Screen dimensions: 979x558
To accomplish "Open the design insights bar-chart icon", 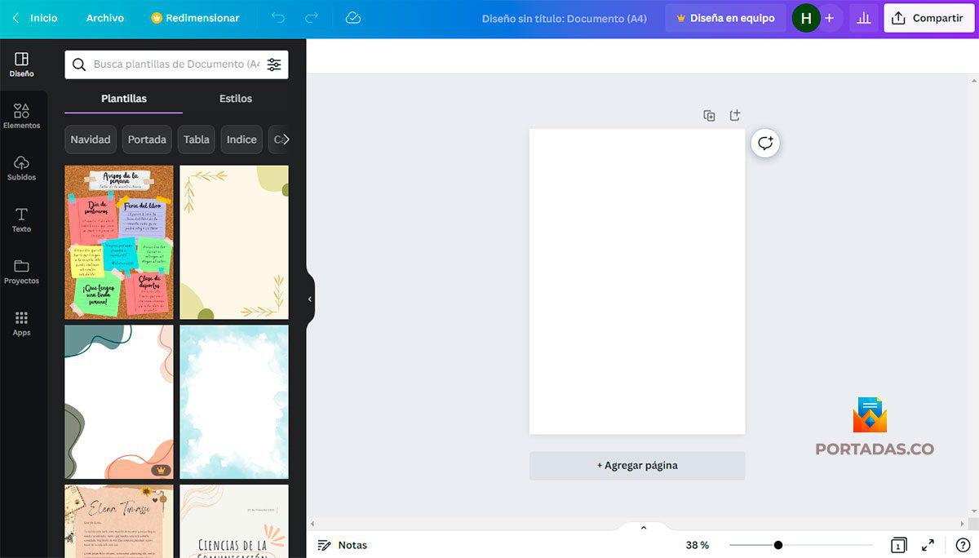I will tap(864, 17).
